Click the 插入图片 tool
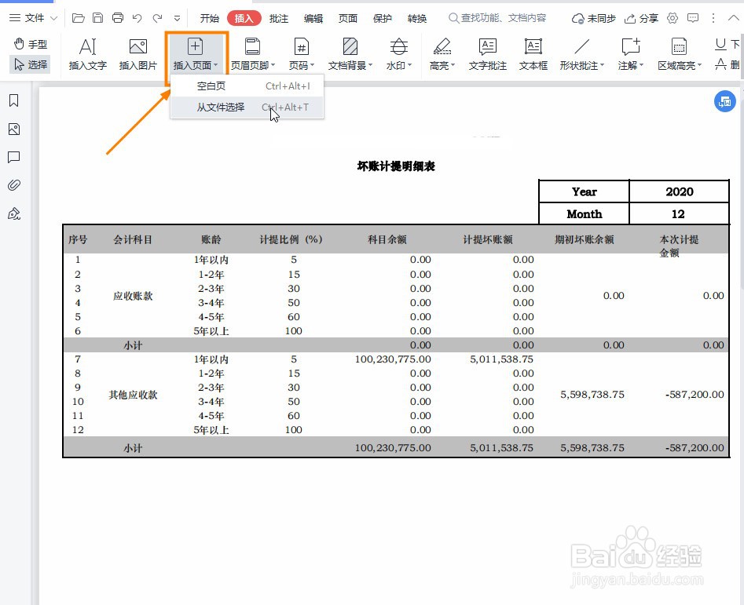The height and width of the screenshot is (605, 744). (138, 54)
